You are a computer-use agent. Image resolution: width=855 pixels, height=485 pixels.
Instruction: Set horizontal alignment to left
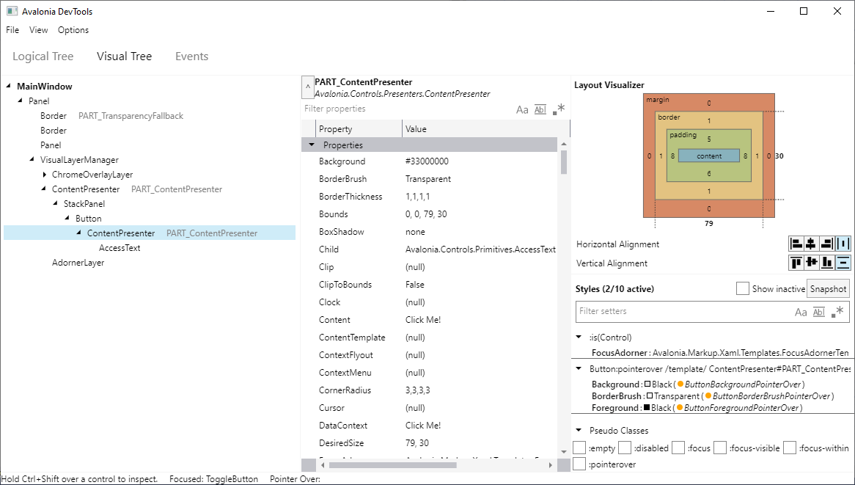[795, 244]
